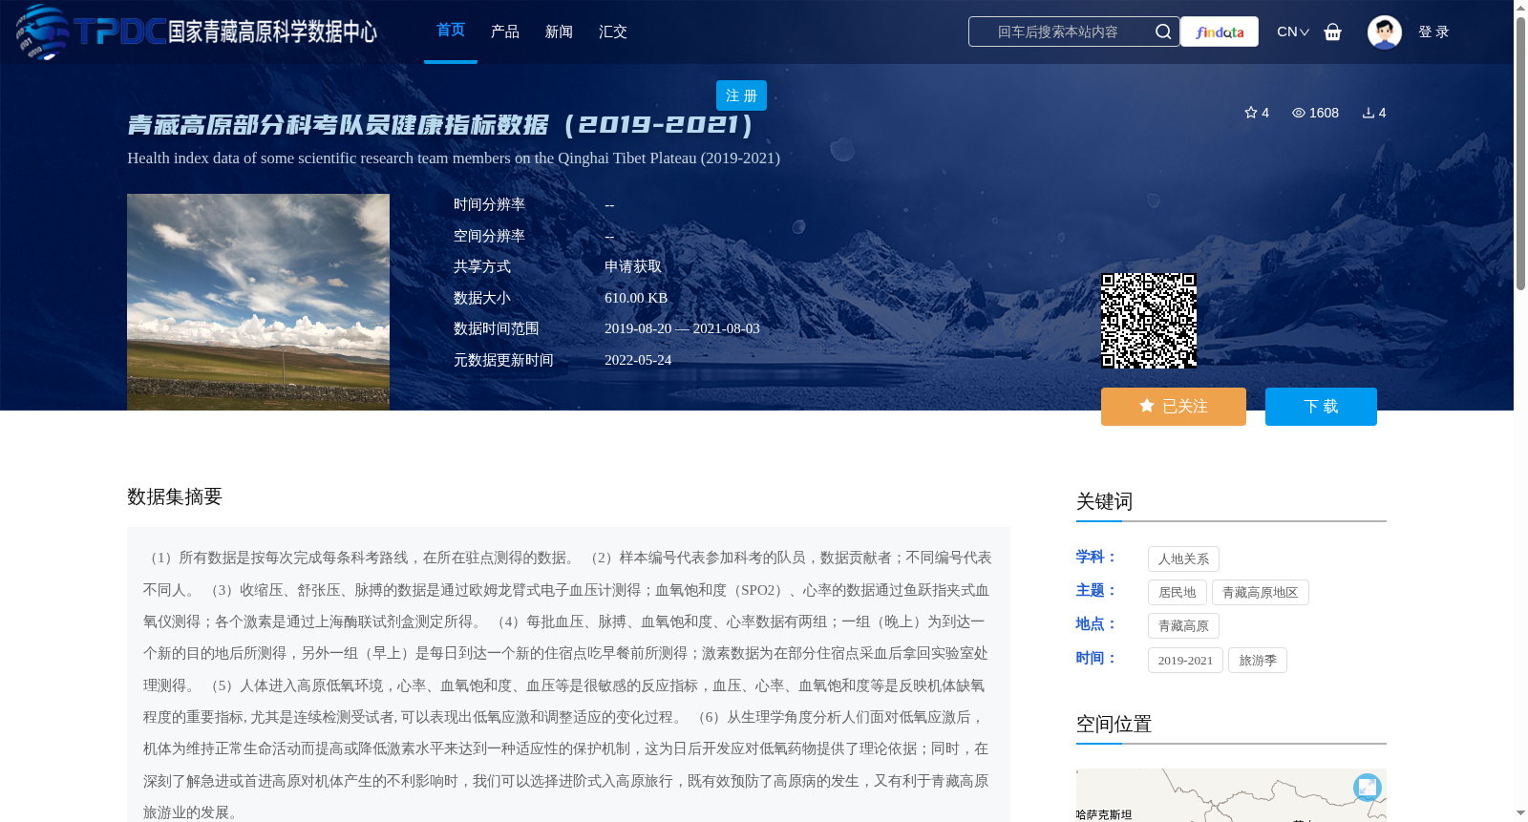
Task: Open the 新闻 menu item
Action: [559, 32]
